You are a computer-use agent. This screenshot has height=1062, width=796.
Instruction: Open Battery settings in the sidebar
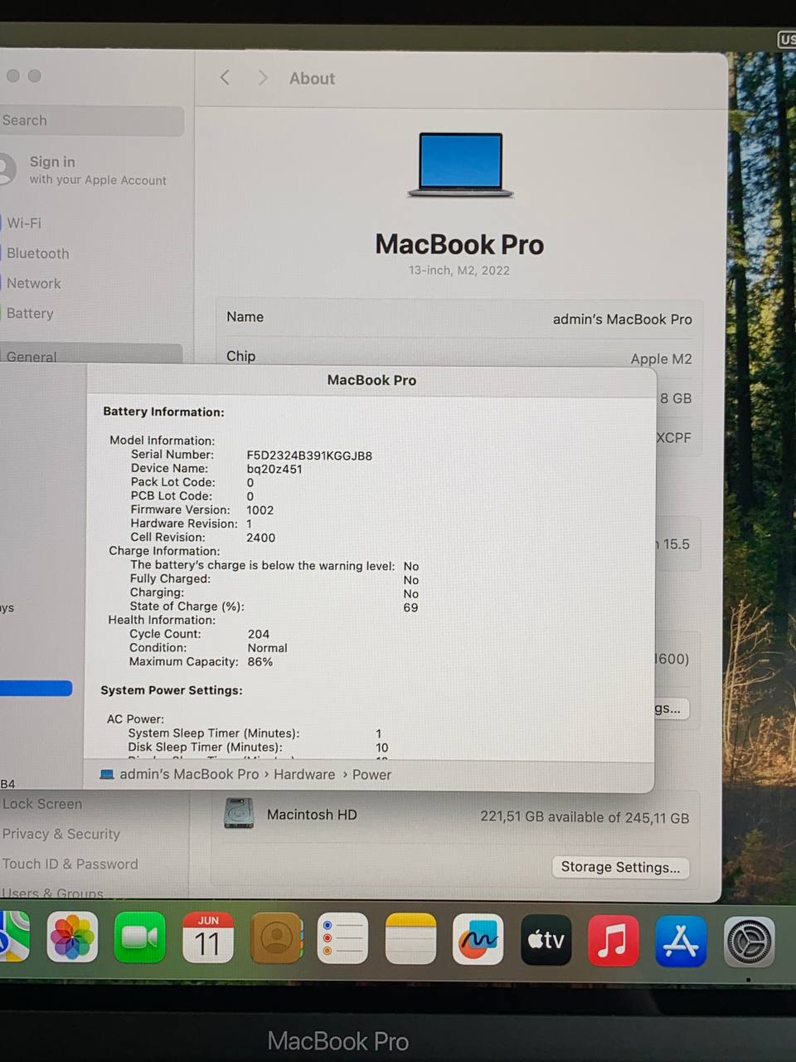pos(30,313)
